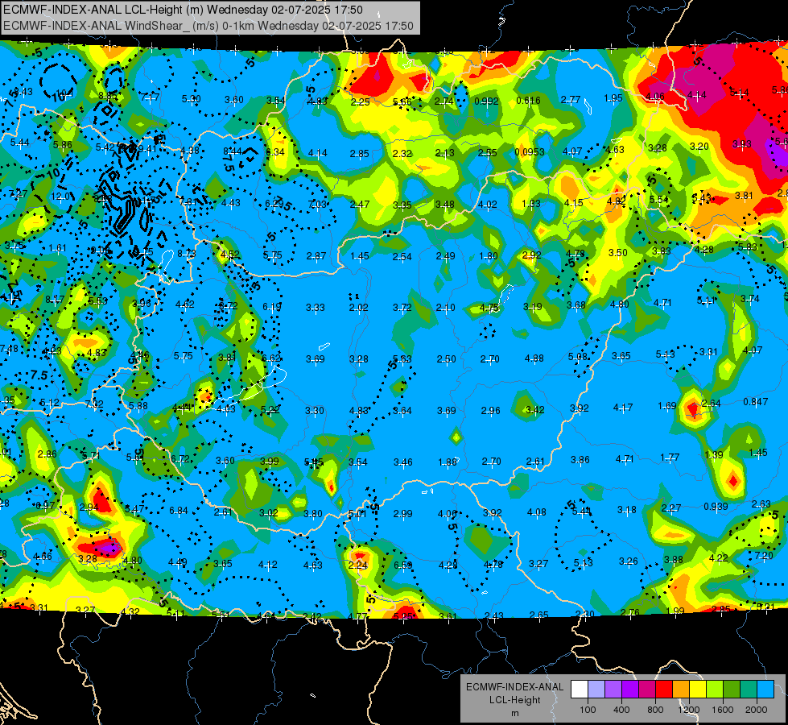Click the wind shear value '2.32'
Viewport: 788px width, 725px height.
click(x=402, y=153)
